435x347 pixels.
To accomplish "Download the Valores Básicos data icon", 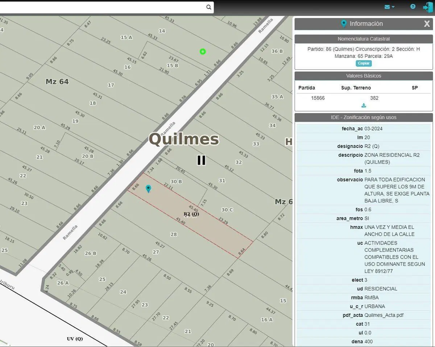I will pyautogui.click(x=364, y=105).
